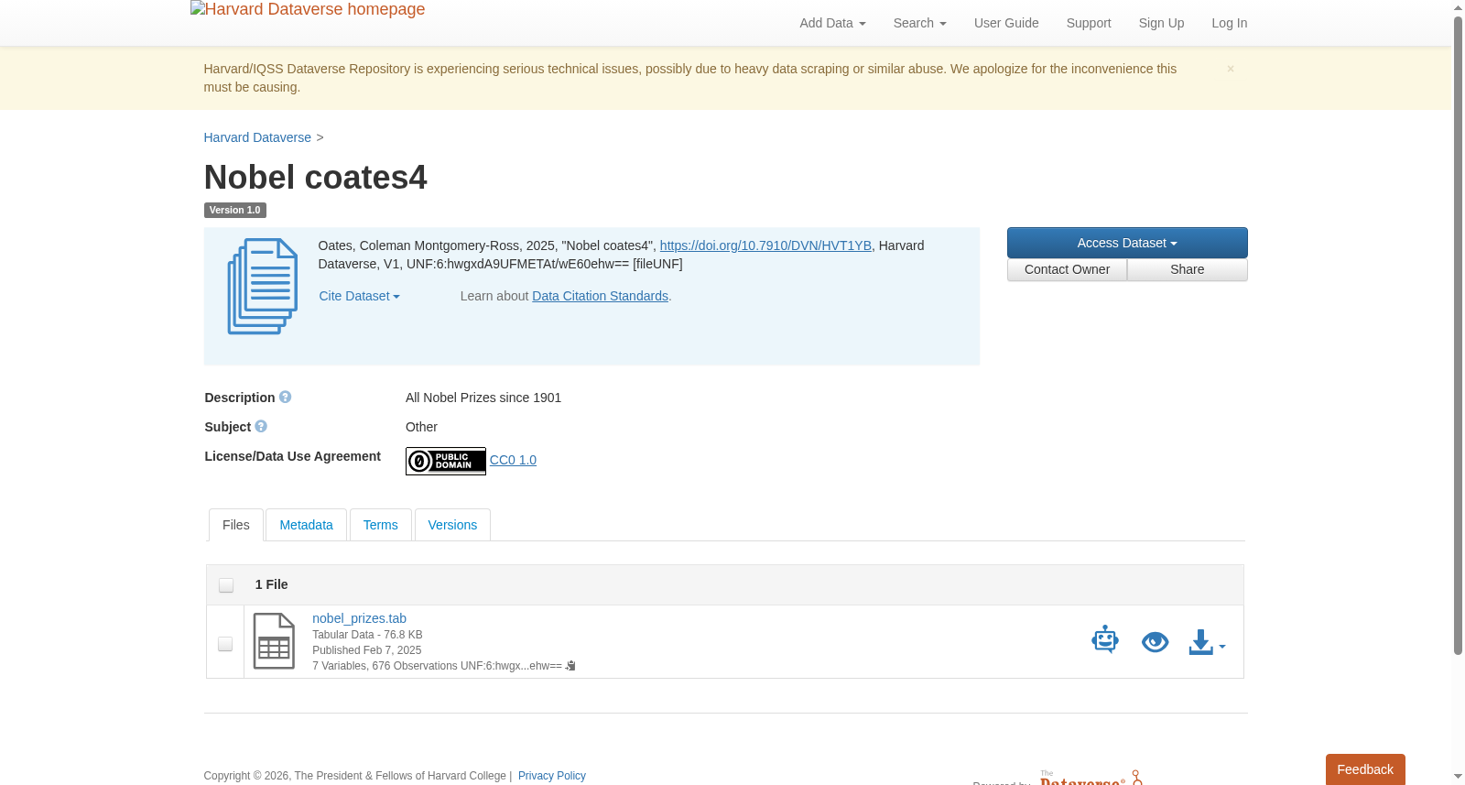Image resolution: width=1465 pixels, height=785 pixels.
Task: Click the page vertical scrollbar
Action: pos(1458,334)
